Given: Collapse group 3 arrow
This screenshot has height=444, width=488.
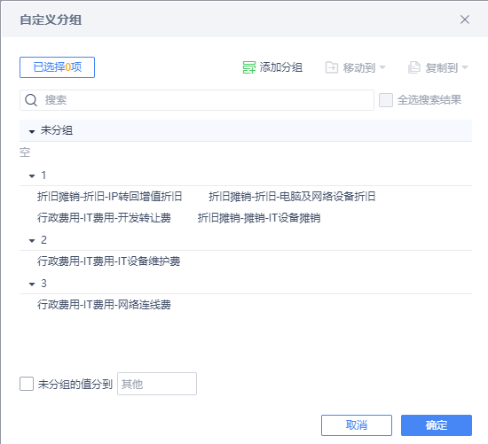Looking at the screenshot, I should (x=32, y=284).
